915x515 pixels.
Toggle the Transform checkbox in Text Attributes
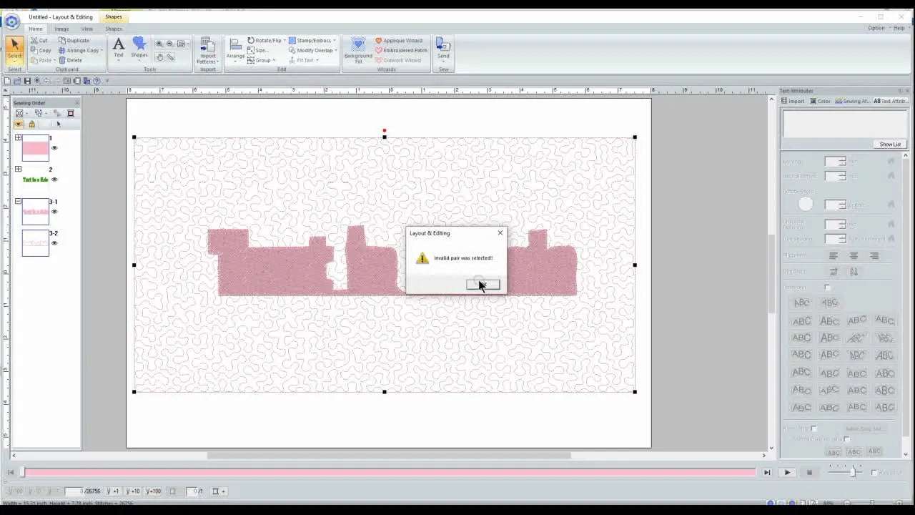[827, 287]
